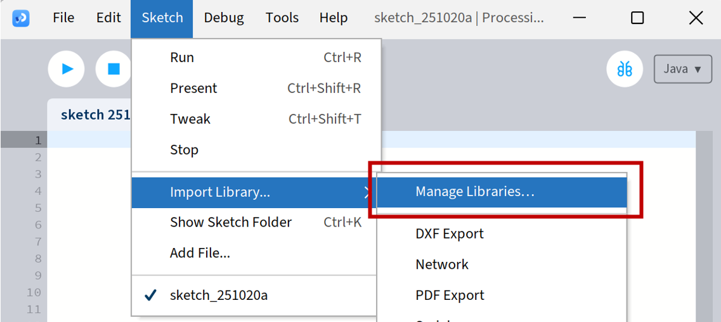
Task: Select Network library from the submenu
Action: (442, 264)
